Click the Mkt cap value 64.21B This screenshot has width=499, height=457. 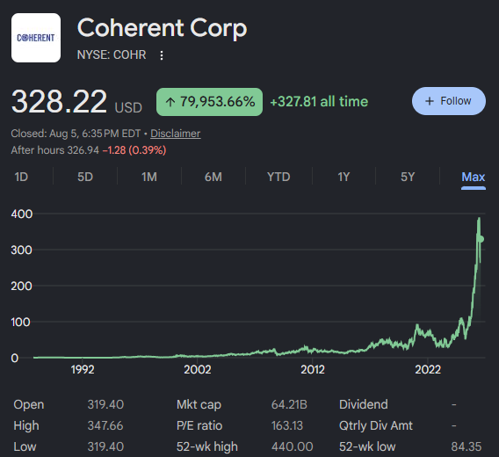pos(289,404)
